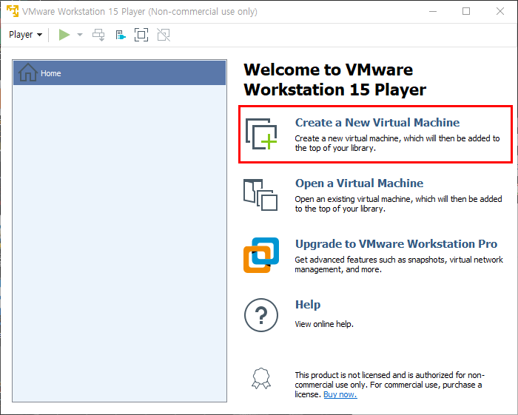Click the Unity mode toolbar icon

click(164, 35)
